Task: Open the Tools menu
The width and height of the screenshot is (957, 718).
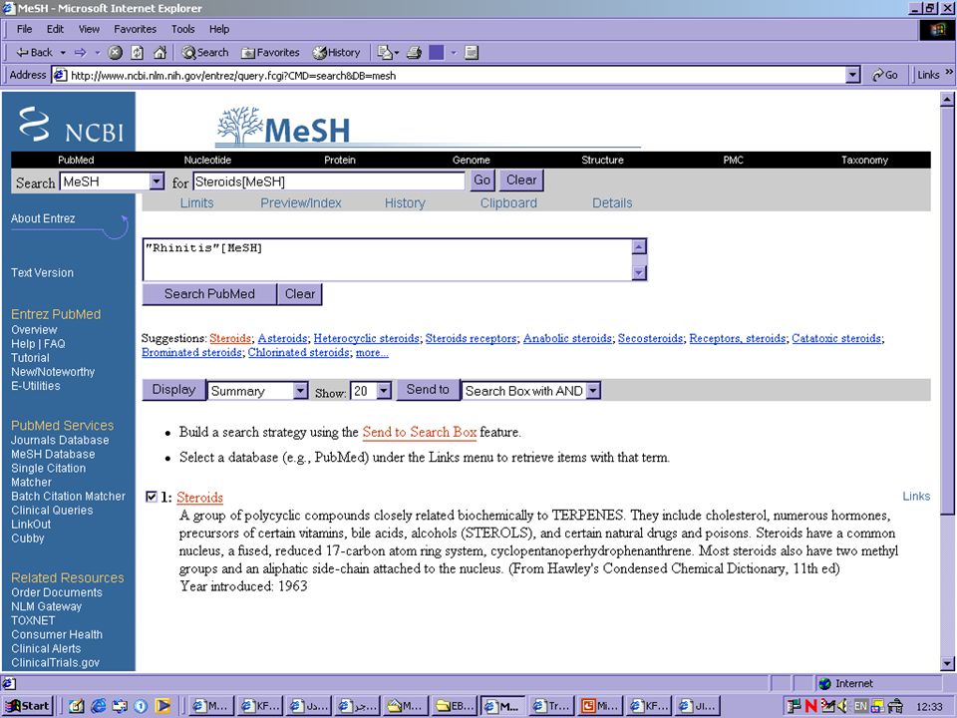Action: pyautogui.click(x=182, y=29)
